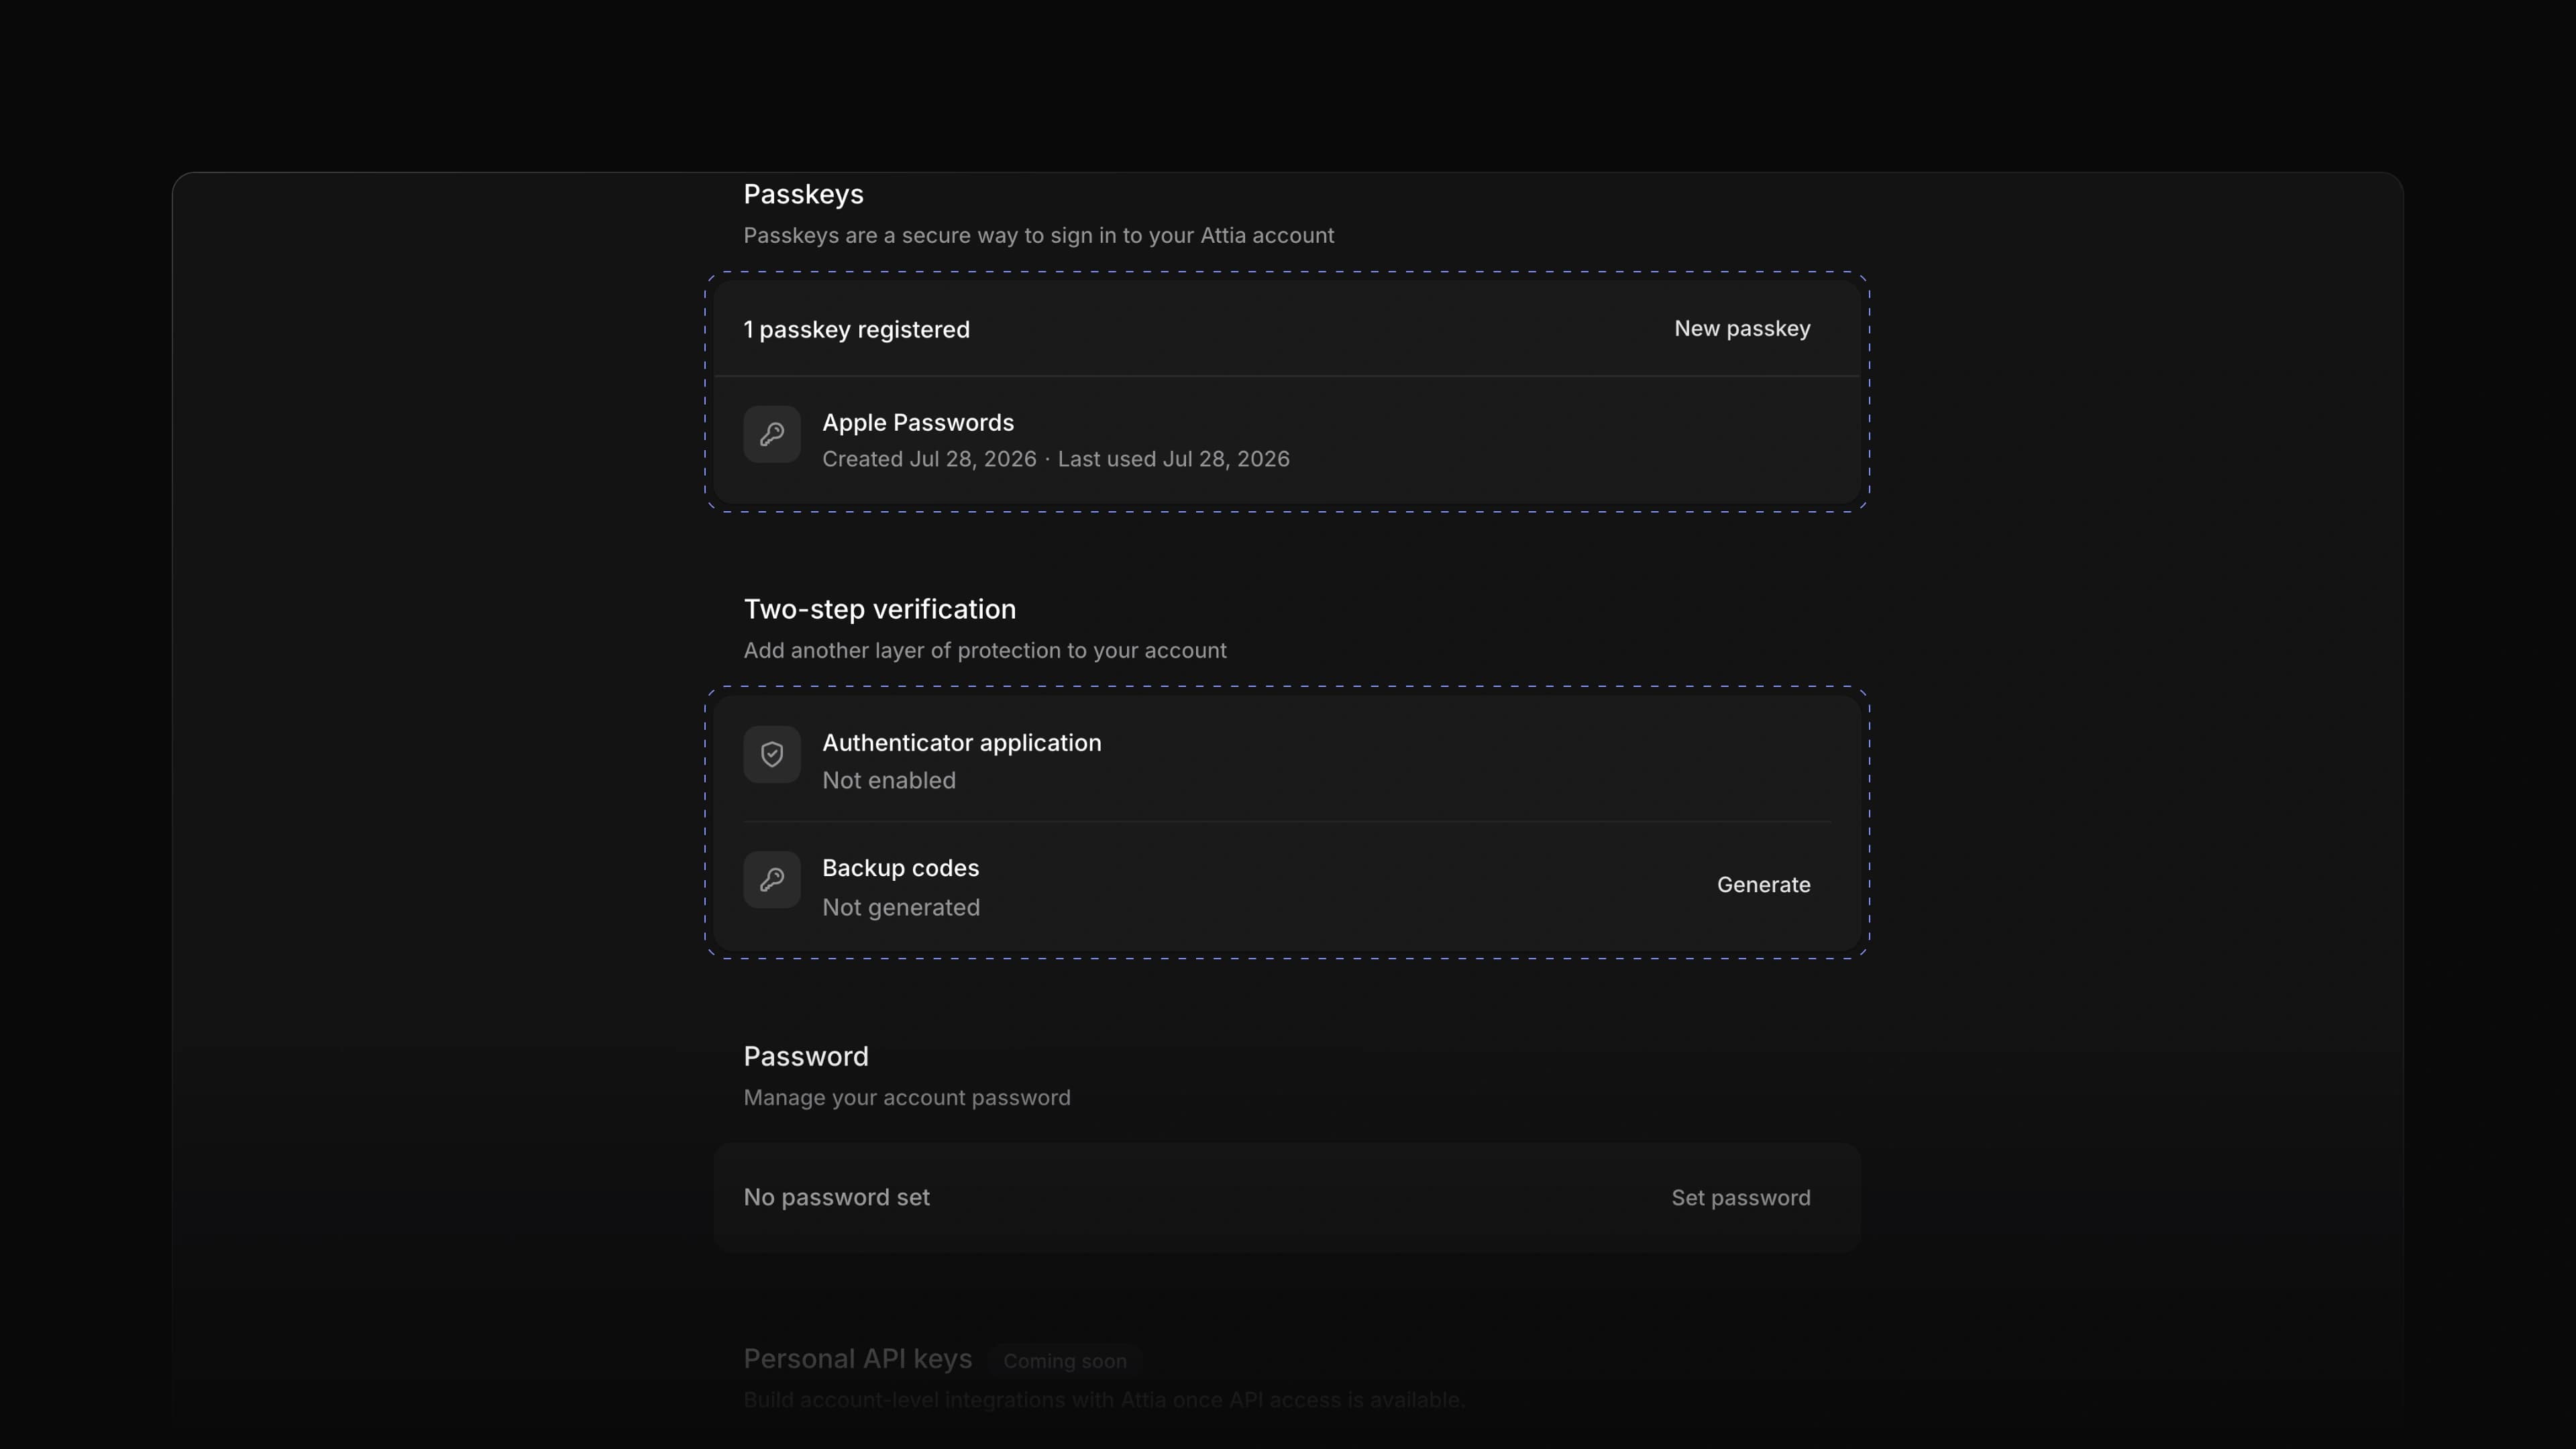Image resolution: width=2576 pixels, height=1449 pixels.
Task: Click the Personal API keys heading
Action: coord(857,1359)
